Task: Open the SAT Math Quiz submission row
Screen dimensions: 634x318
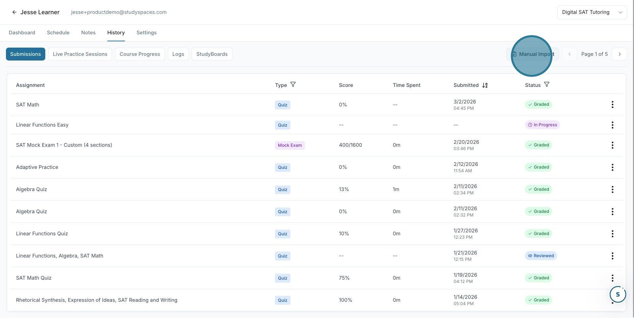Action: pyautogui.click(x=316, y=278)
